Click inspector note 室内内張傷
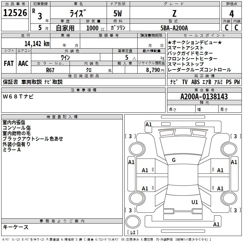 point(14,122)
